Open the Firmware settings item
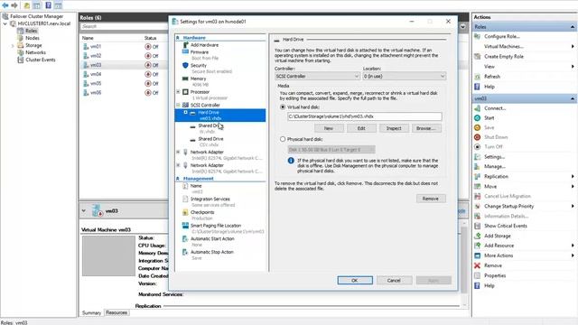 pos(199,52)
